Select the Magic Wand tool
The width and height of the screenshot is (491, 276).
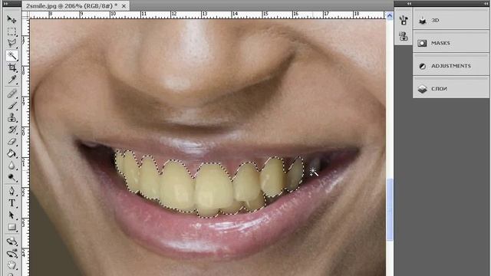click(x=12, y=55)
